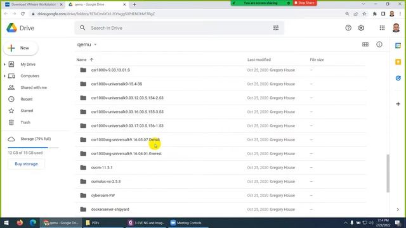Open Google Keep side panel icon
The height and width of the screenshot is (228, 406).
click(x=398, y=62)
